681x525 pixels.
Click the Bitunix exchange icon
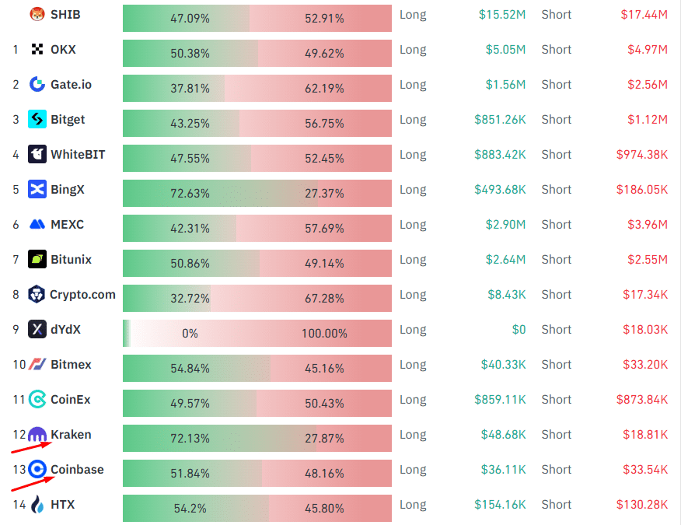(x=37, y=259)
